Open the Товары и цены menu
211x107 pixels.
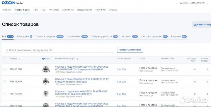pos(22,10)
